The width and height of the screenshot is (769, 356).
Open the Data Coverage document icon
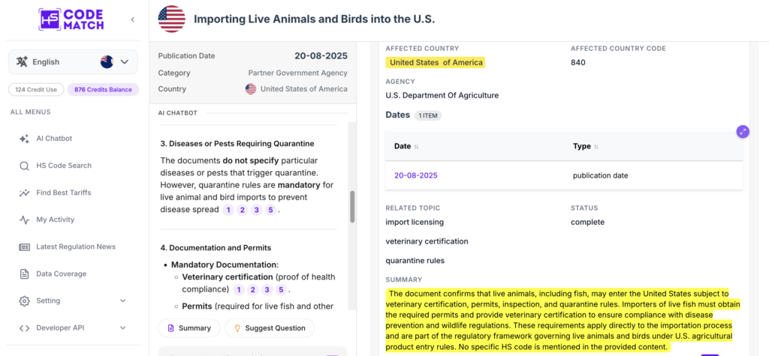pyautogui.click(x=24, y=274)
